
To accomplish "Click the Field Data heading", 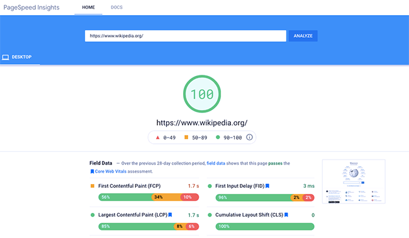I will point(101,163).
